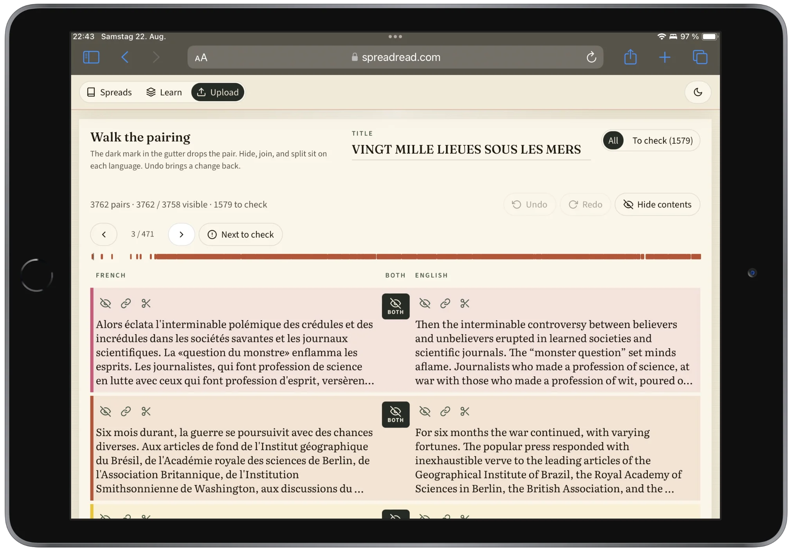793x551 pixels.
Task: Join the first English passage via link icon
Action: pos(445,303)
